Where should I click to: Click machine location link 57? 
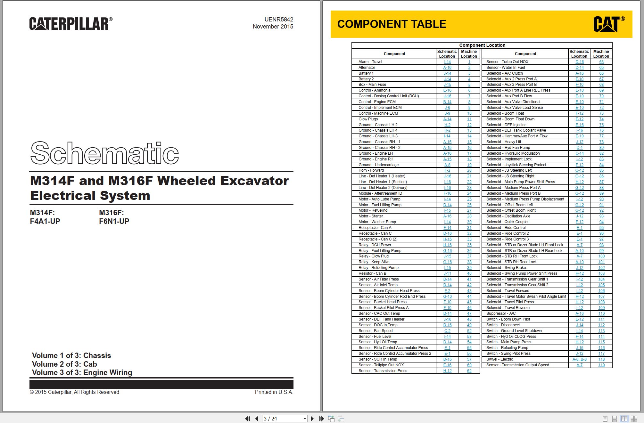pos(469,359)
